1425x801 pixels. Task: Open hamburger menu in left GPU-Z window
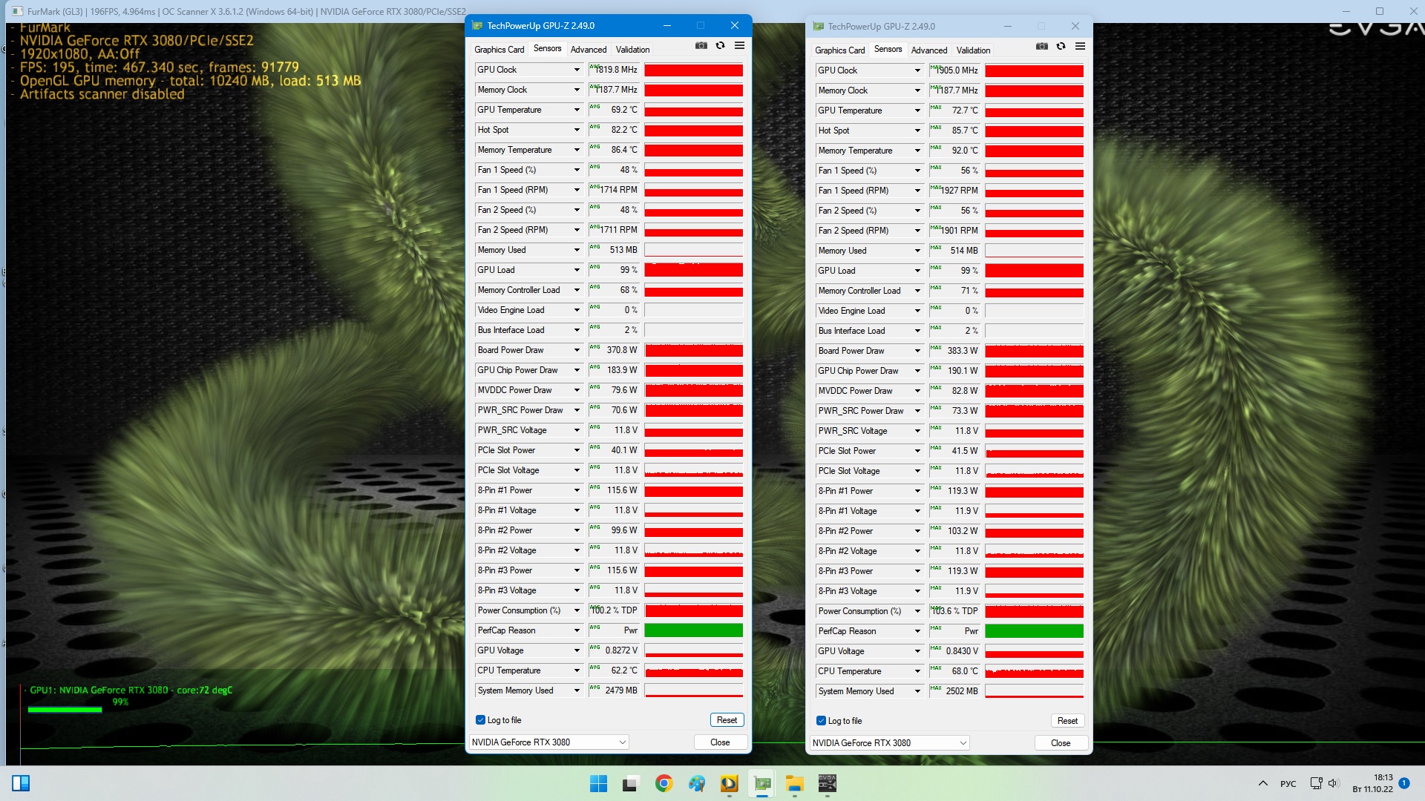[739, 46]
